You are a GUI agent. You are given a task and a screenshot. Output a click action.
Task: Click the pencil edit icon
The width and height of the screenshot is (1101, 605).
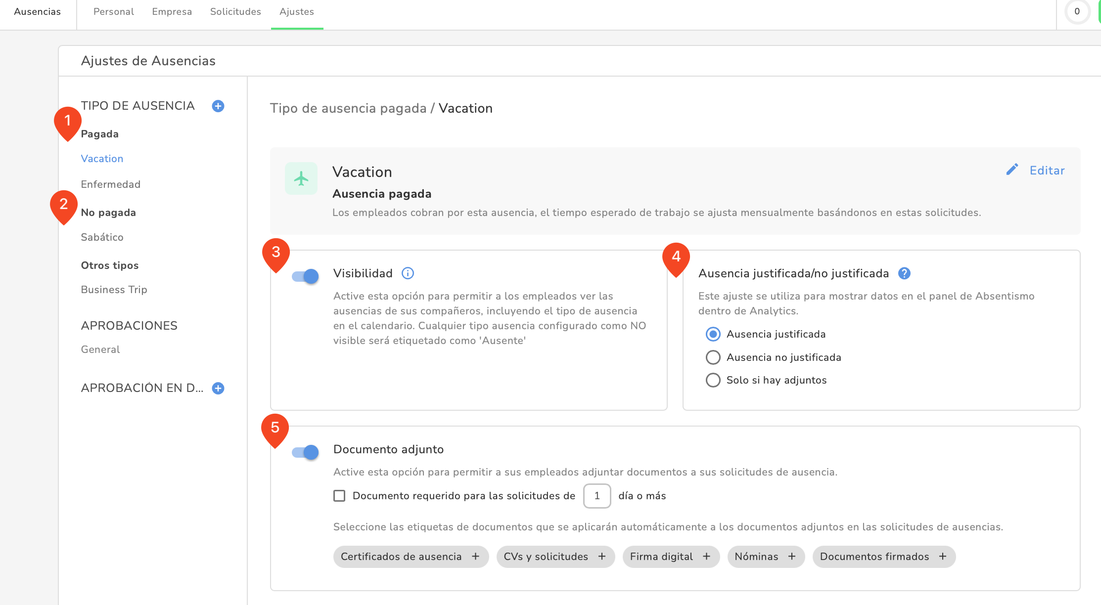[1012, 170]
